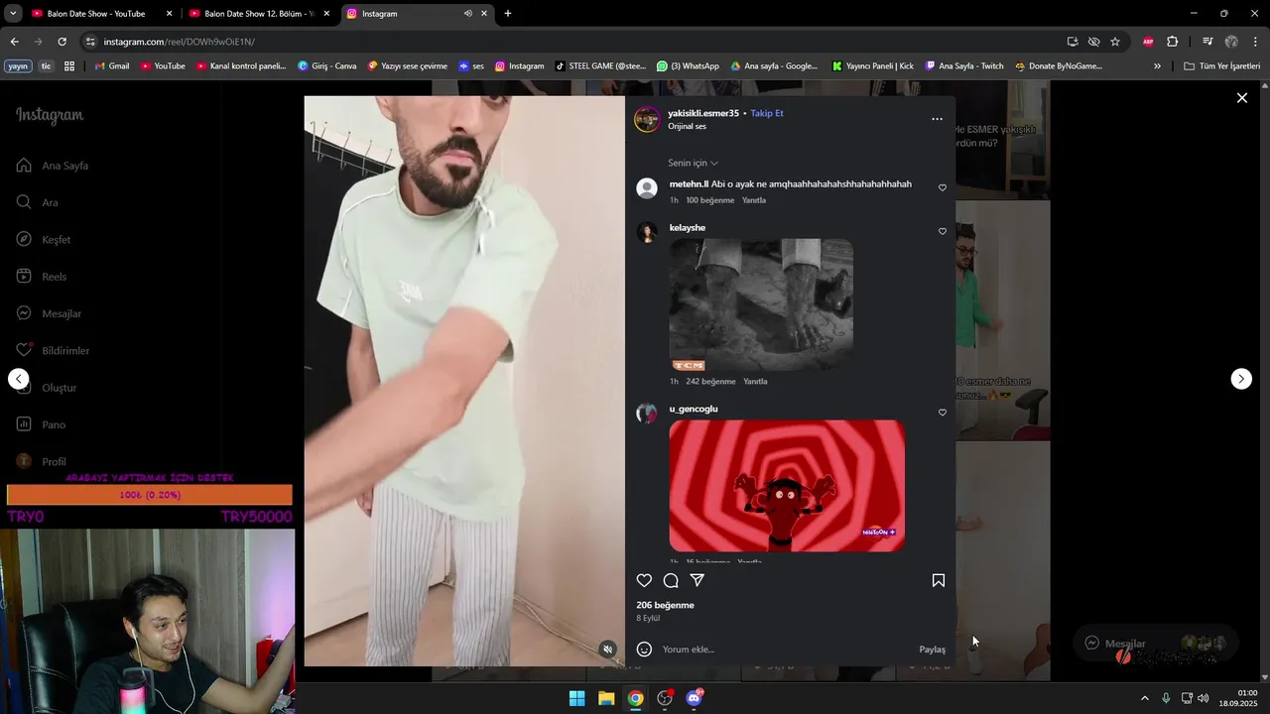Viewport: 1270px width, 714px height.
Task: Mute the Instagram tab audio icon
Action: (468, 14)
